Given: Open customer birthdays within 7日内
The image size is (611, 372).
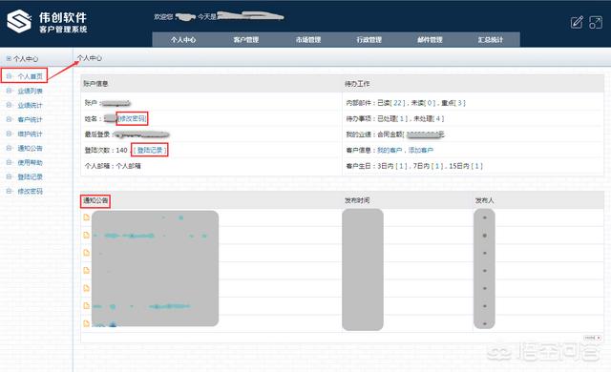Looking at the screenshot, I should coord(437,166).
